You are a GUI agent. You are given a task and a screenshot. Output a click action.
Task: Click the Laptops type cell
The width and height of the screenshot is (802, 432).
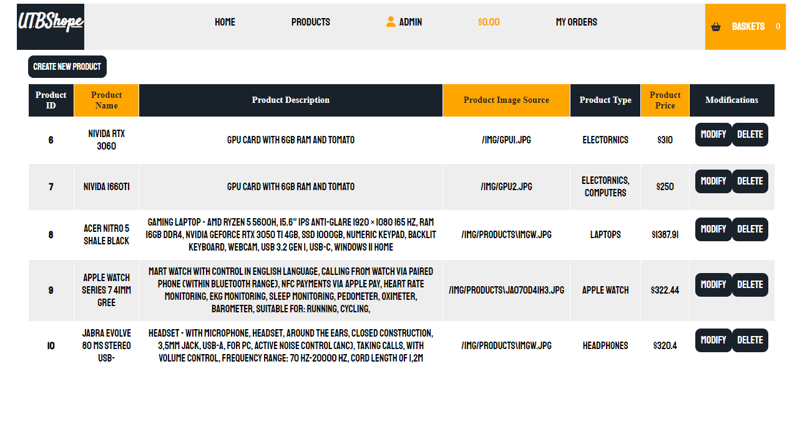tap(605, 235)
